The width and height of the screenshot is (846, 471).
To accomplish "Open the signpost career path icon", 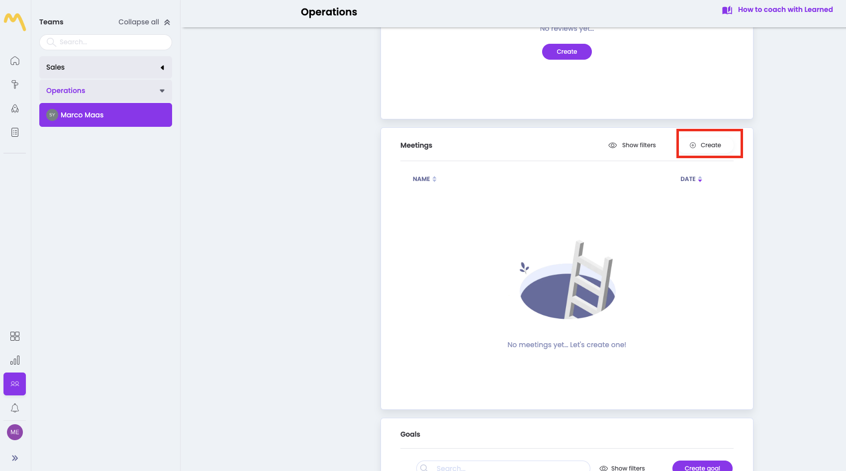I will click(15, 85).
